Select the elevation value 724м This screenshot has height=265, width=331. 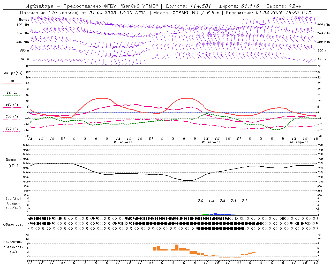(295, 6)
